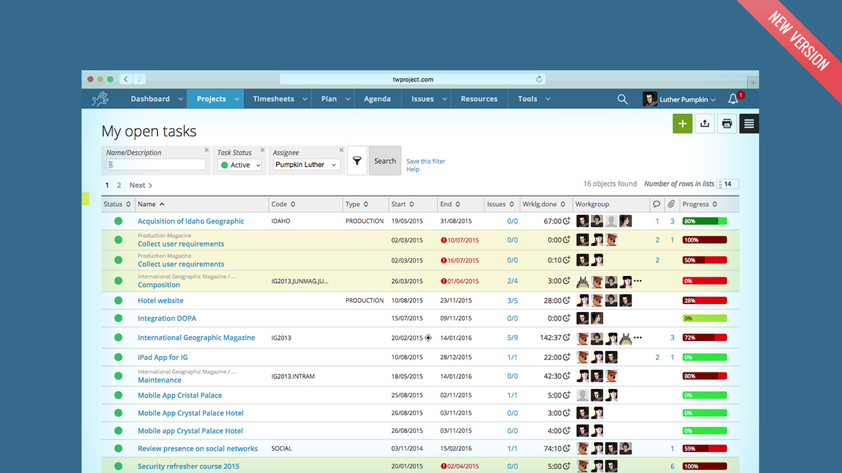Remove the Assignee filter with its X
The image size is (842, 473).
click(341, 150)
